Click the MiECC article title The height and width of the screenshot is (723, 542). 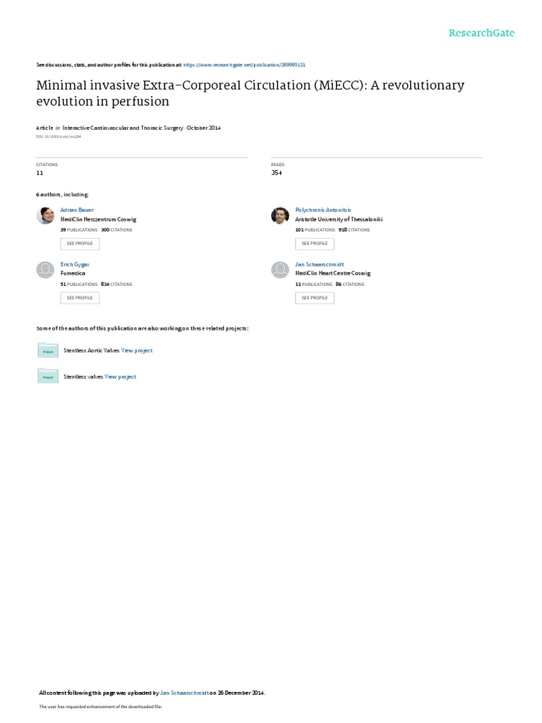pyautogui.click(x=251, y=93)
